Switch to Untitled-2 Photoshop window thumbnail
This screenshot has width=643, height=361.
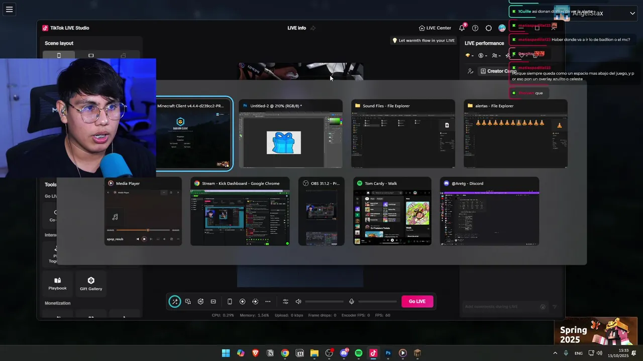tap(291, 134)
